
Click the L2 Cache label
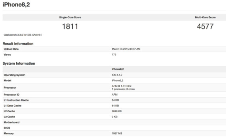point(9,111)
